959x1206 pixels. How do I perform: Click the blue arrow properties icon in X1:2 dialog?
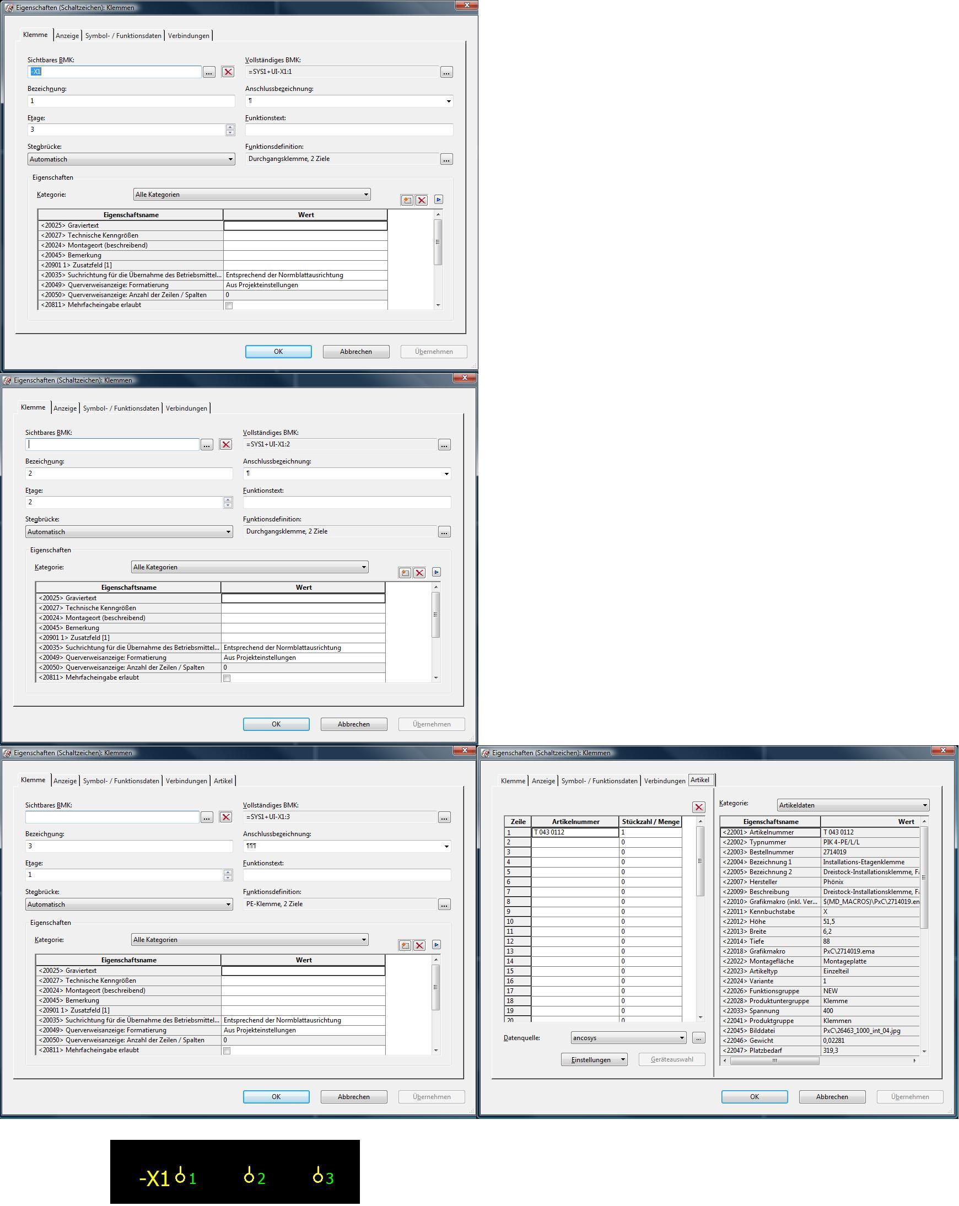pyautogui.click(x=436, y=572)
